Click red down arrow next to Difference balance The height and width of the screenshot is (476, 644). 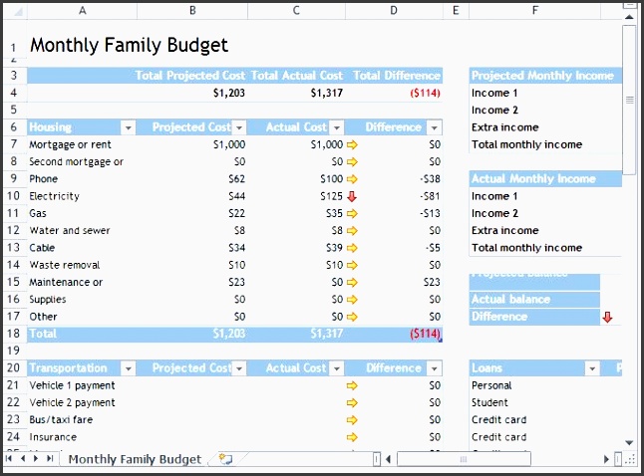coord(607,317)
